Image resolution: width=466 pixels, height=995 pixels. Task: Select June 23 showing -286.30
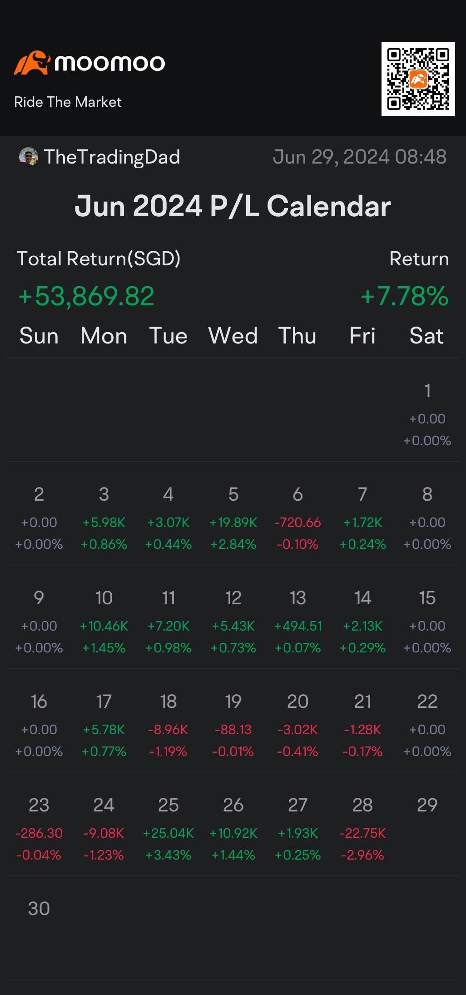39,829
